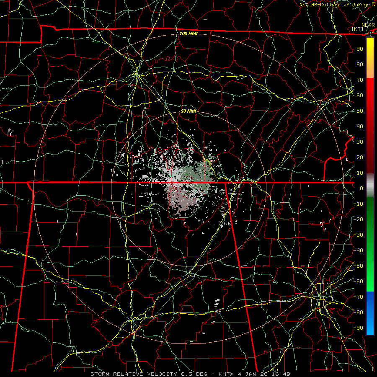Click the STORM RELATIVE VELOCITY caption text
Screen dimensions: 377x377
click(x=134, y=374)
